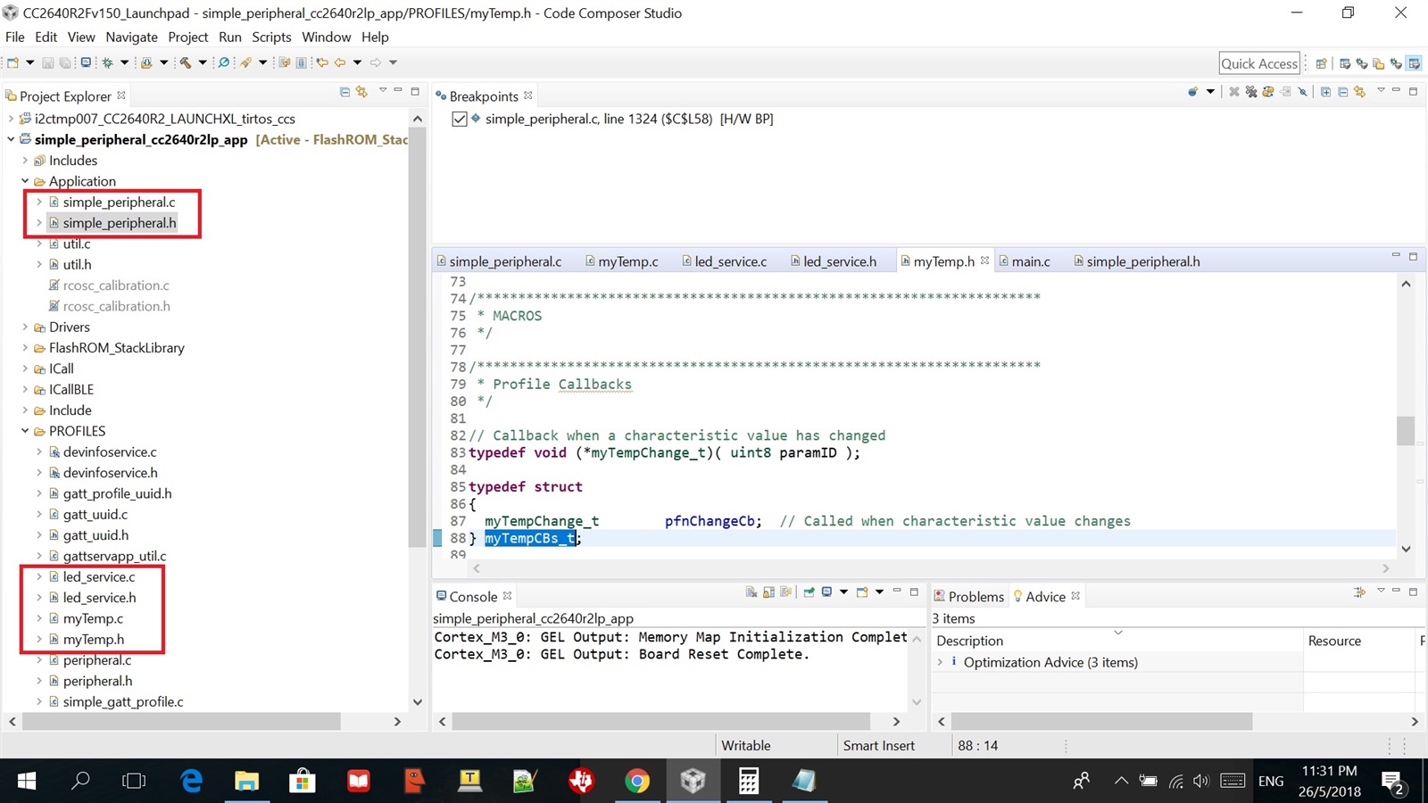Viewport: 1428px width, 803px height.
Task: Click Smart Insert status bar entry
Action: coord(879,746)
